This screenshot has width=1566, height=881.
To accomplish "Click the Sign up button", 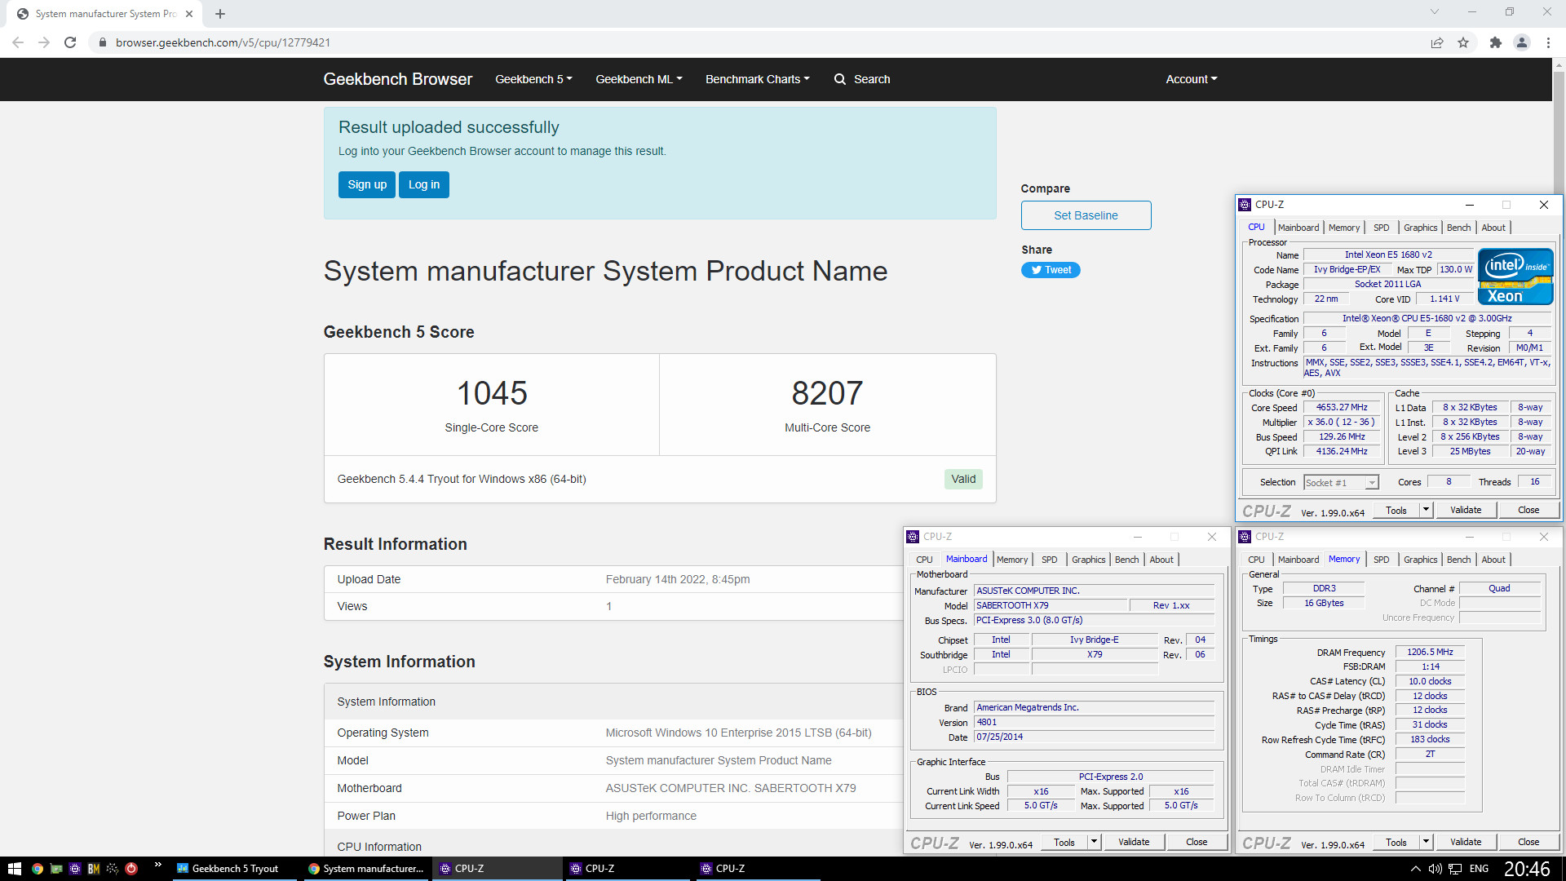I will 367,184.
